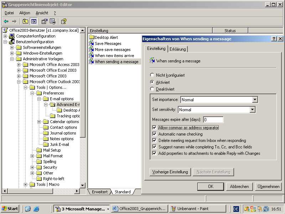Screen dimensions: 285x214
Task: Click OK in the properties dialog
Action: (211, 187)
